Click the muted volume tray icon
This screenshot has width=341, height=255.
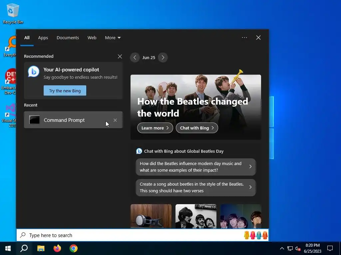point(298,248)
